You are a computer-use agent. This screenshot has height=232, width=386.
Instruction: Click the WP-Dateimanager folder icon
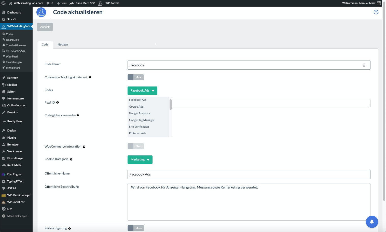click(x=4, y=195)
